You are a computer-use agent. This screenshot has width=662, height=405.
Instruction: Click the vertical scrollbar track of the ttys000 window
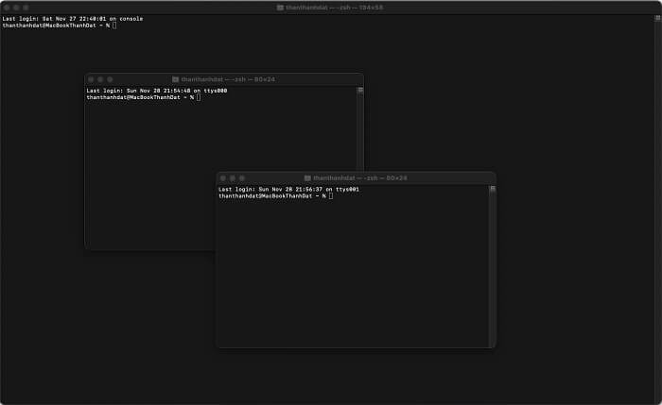pos(360,131)
